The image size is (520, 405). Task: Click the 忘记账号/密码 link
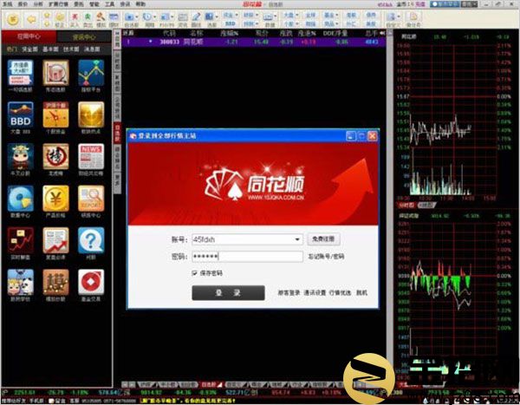(x=326, y=257)
